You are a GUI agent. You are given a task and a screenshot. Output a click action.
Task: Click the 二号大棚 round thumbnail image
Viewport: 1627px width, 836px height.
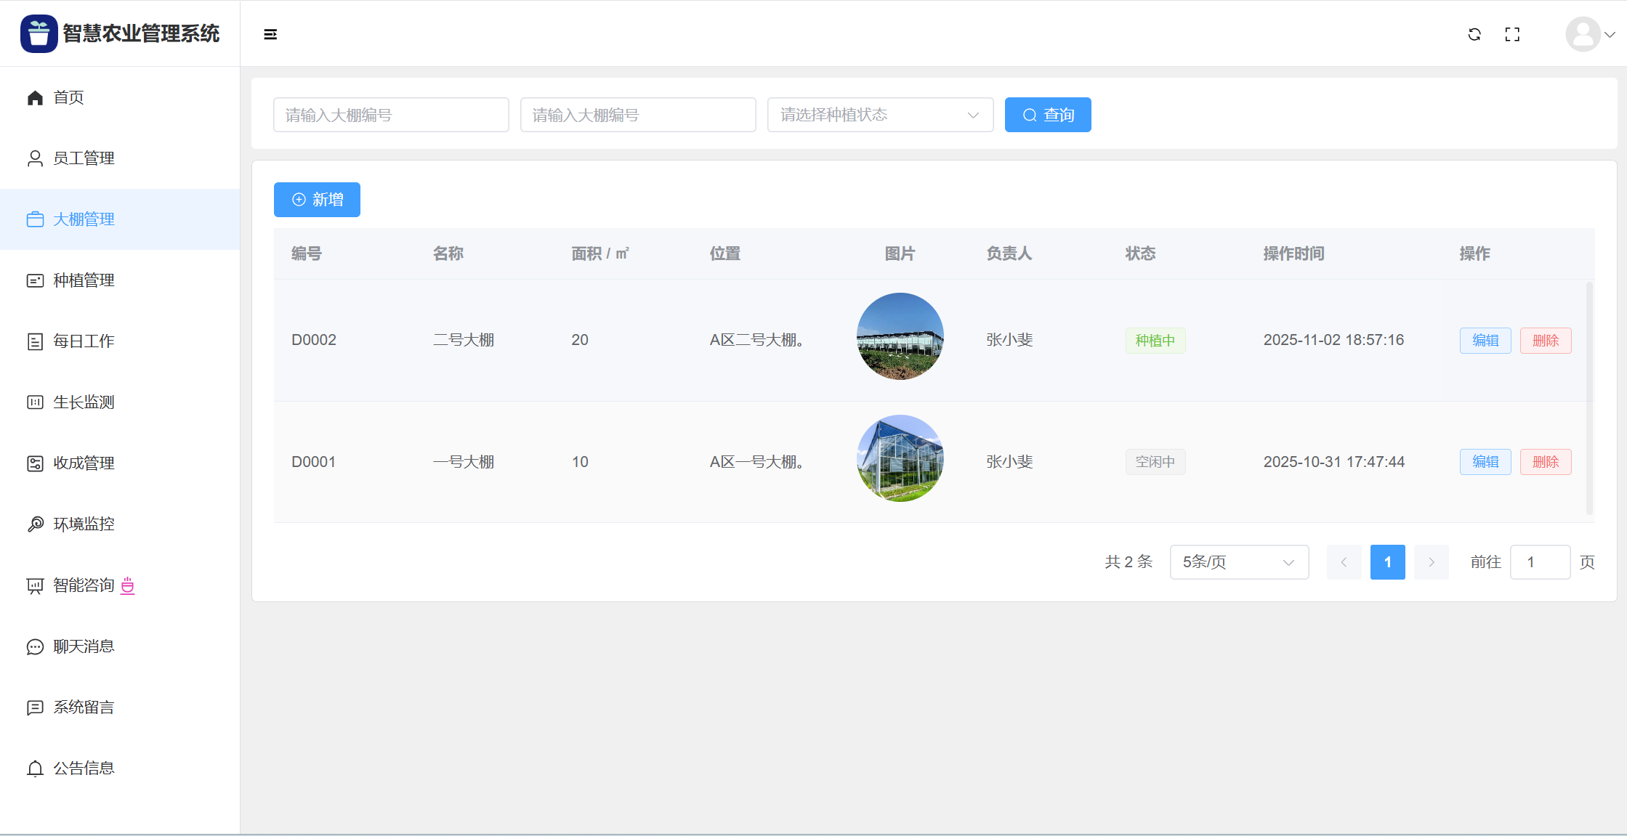(x=900, y=336)
